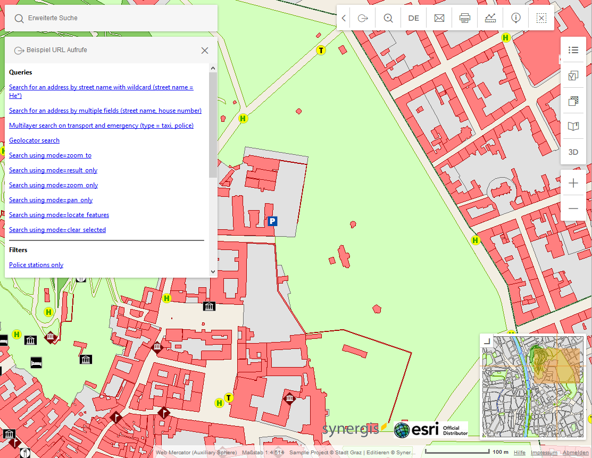This screenshot has height=458, width=592.
Task: Open the Geolocator search link
Action: 34,140
